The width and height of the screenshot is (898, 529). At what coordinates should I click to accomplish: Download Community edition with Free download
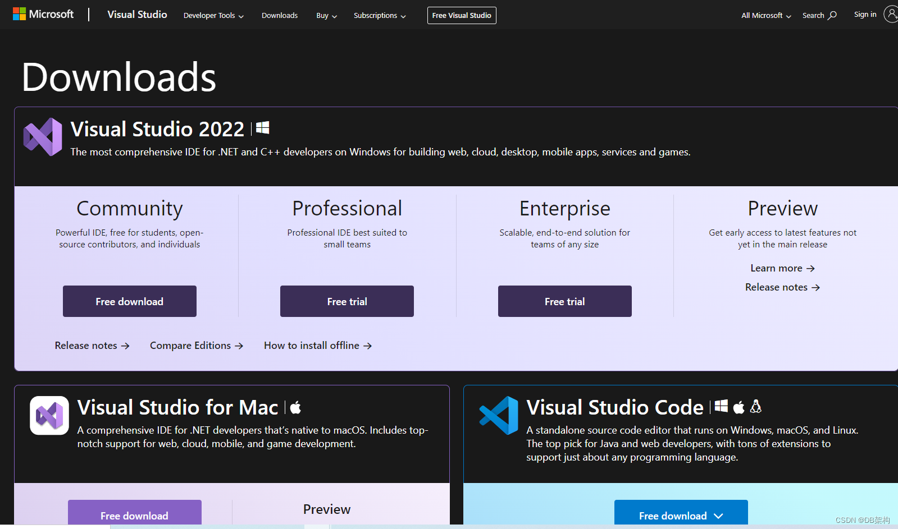click(130, 301)
